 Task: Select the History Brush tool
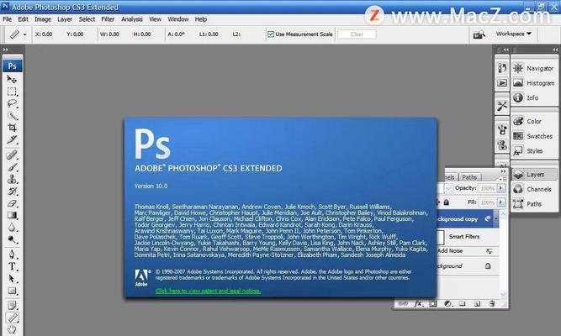coord(12,192)
